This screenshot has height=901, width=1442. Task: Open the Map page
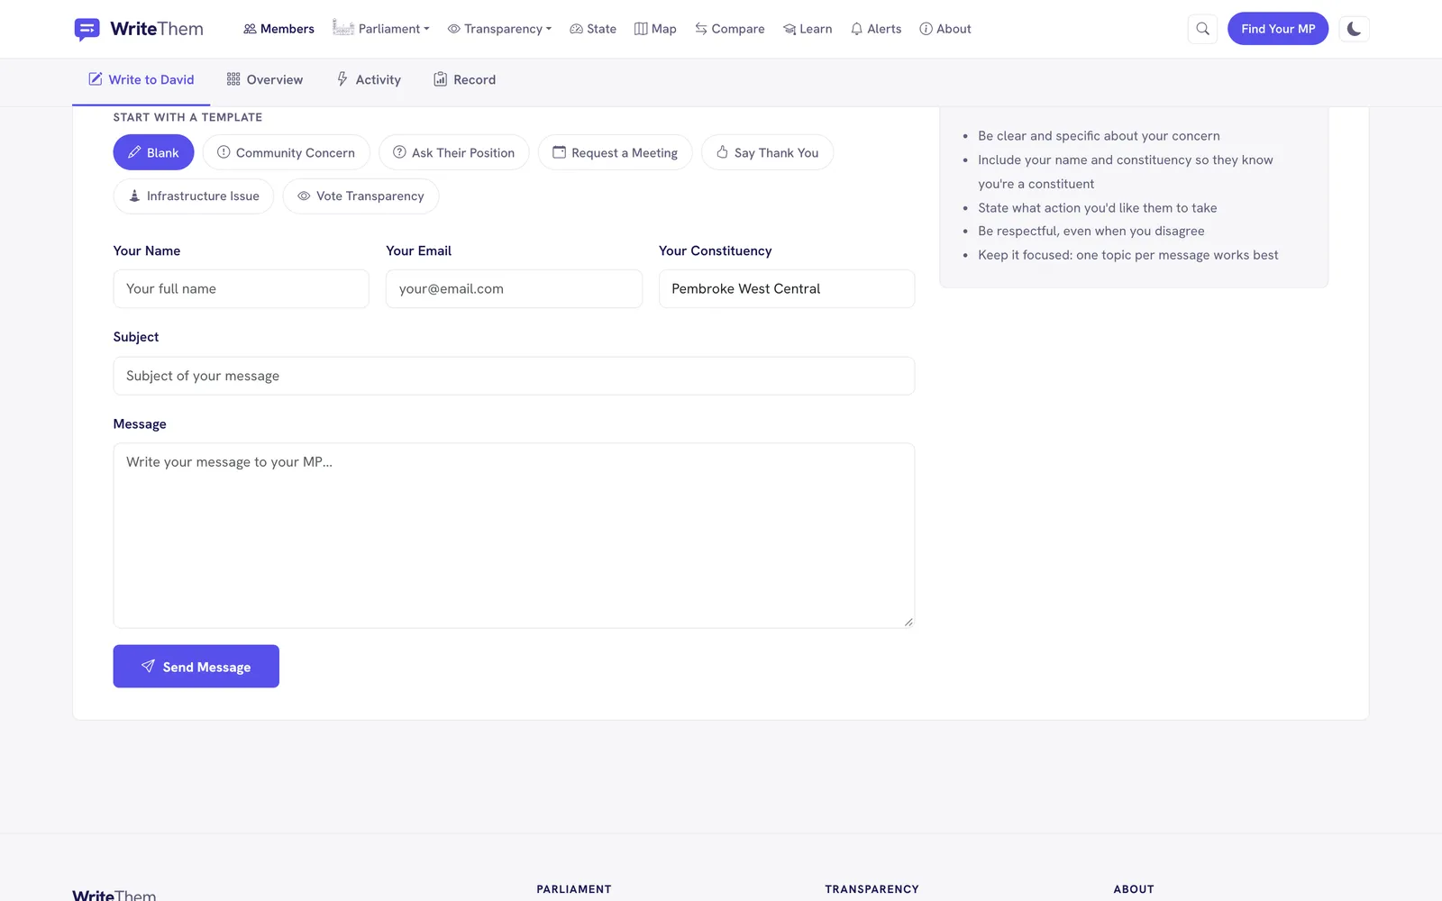click(655, 29)
